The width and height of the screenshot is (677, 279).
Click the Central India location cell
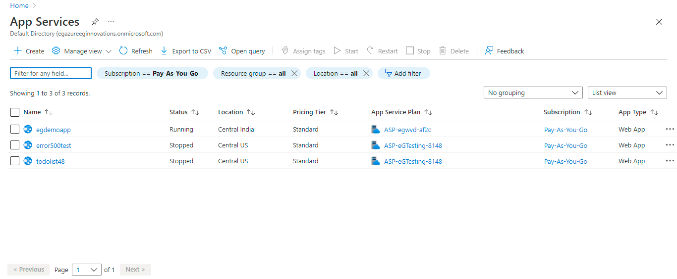tap(236, 129)
